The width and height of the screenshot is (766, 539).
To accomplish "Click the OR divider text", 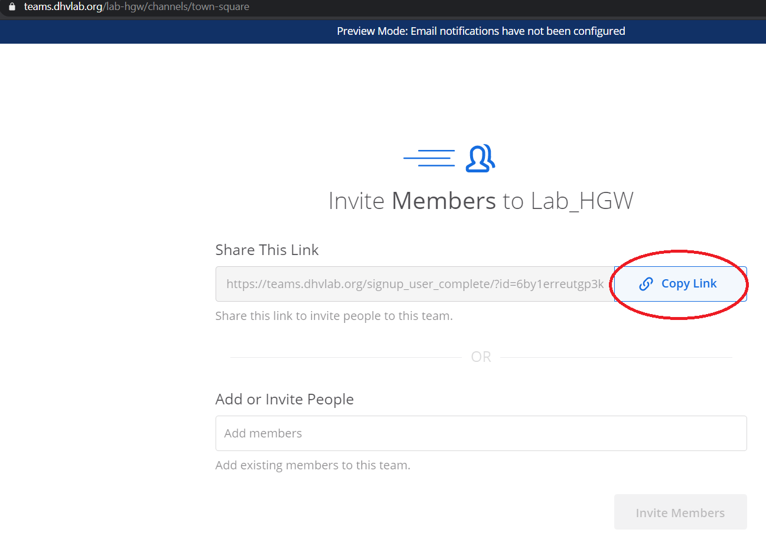I will coord(481,357).
